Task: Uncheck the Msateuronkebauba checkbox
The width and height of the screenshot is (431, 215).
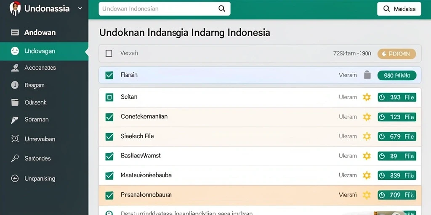Action: (x=109, y=176)
